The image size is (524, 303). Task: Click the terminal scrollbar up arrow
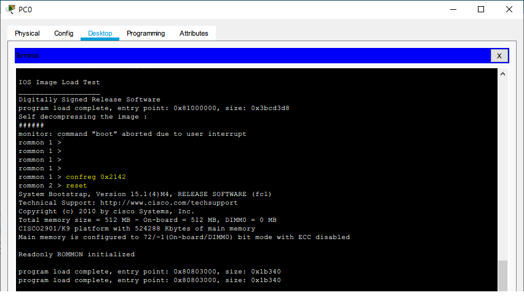pyautogui.click(x=502, y=74)
